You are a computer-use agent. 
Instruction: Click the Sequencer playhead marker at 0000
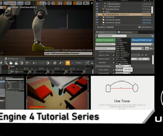[x=9, y=67]
